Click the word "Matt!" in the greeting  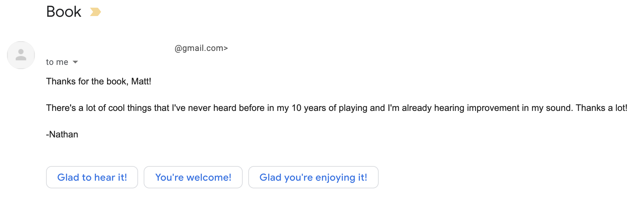(x=141, y=81)
